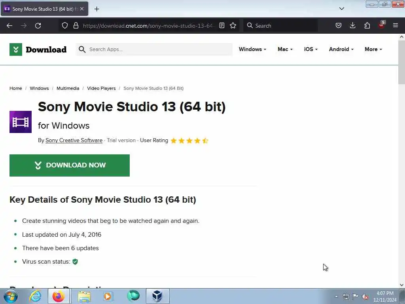Click the Download site logo text
This screenshot has height=304, width=405.
(46, 49)
